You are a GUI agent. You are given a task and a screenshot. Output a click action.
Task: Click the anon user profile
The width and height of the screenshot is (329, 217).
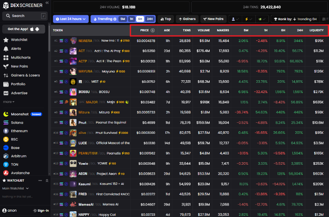tap(9, 210)
